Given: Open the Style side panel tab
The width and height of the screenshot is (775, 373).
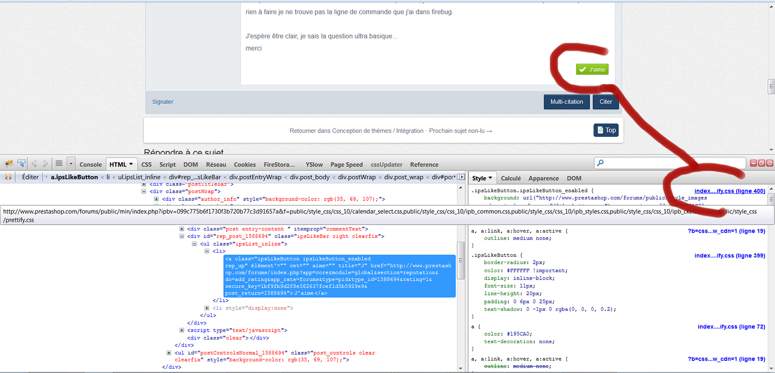Looking at the screenshot, I should tap(482, 178).
